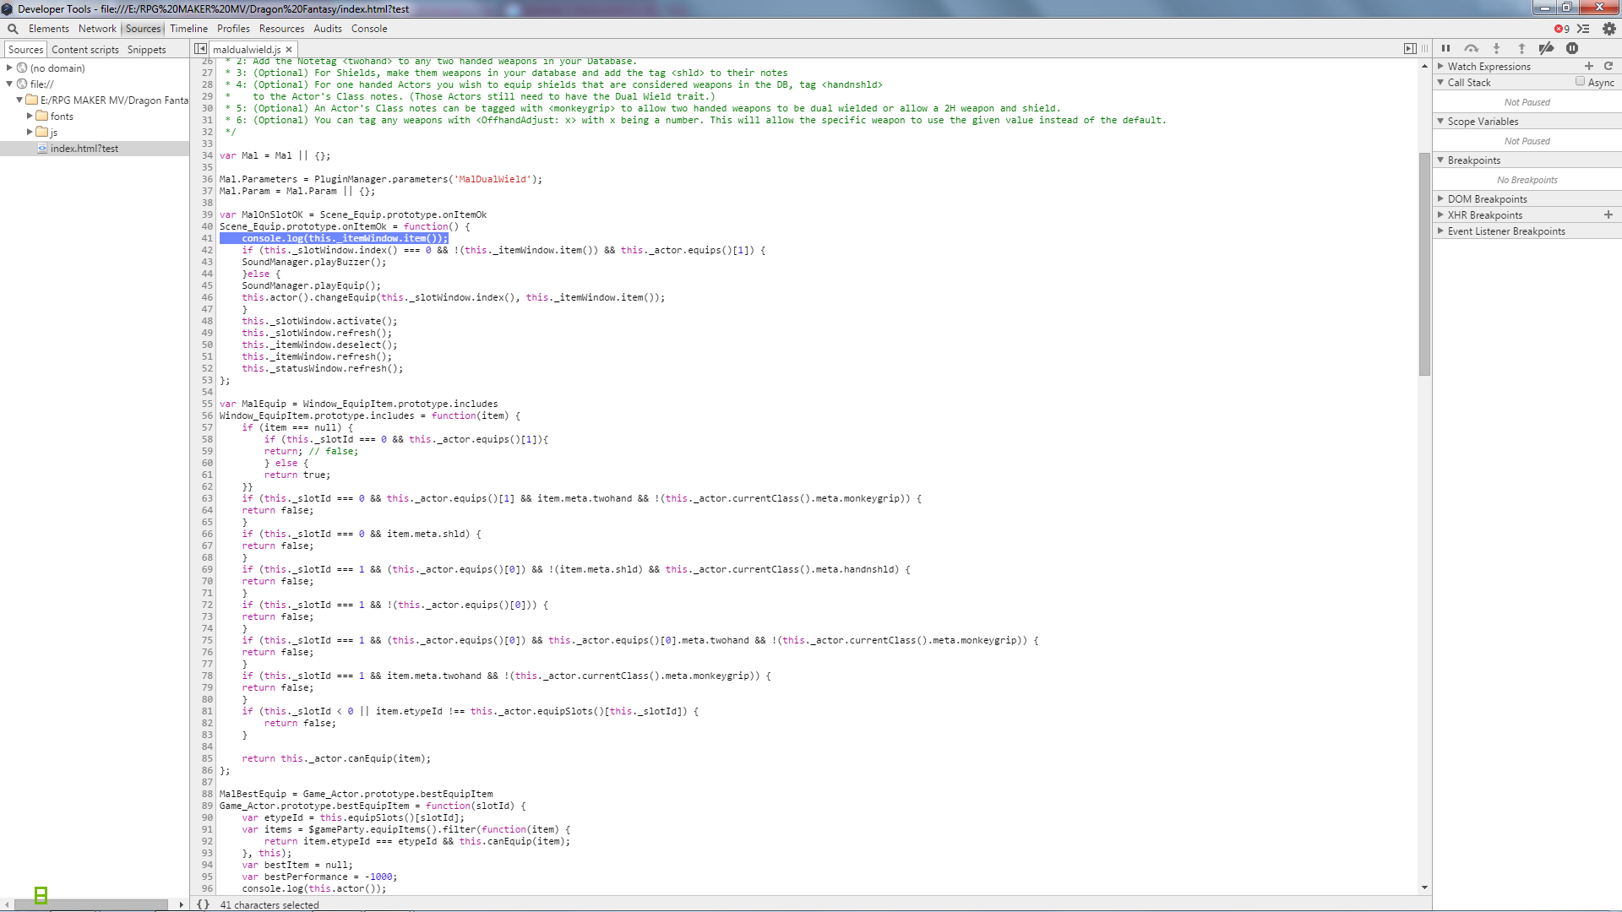Expand Watch Expressions section
The image size is (1622, 912).
[1440, 66]
